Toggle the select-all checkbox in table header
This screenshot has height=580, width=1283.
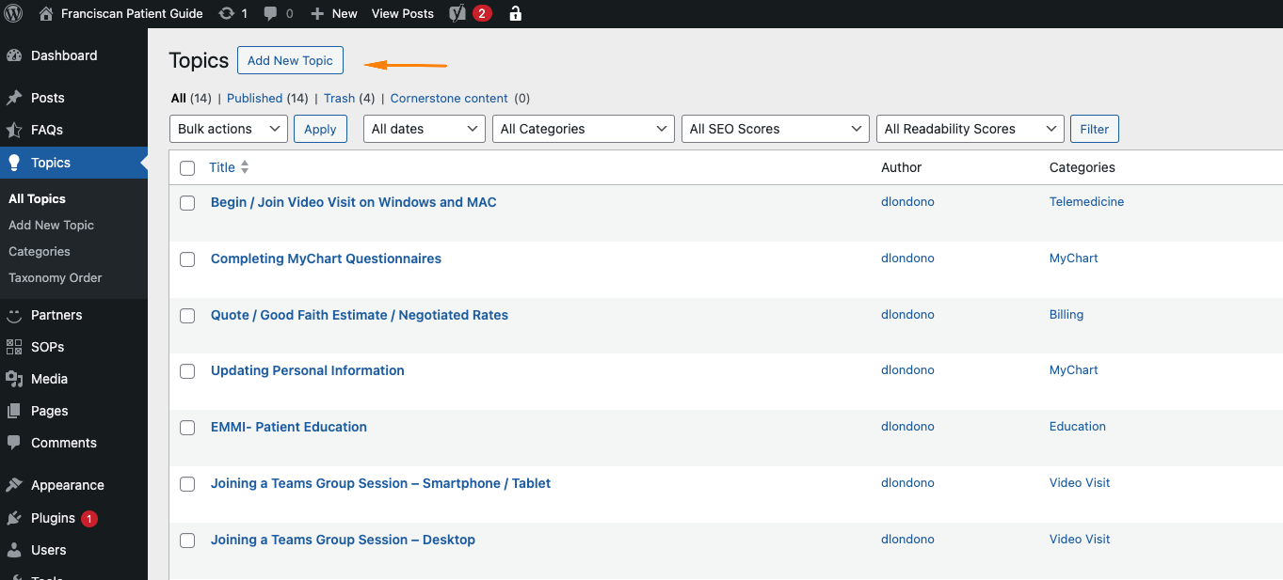coord(187,168)
